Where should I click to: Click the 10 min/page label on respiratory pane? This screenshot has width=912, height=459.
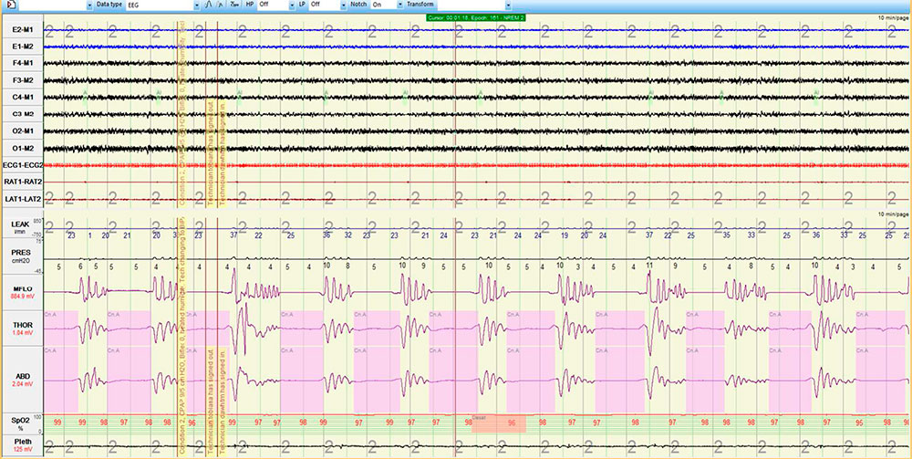point(894,214)
